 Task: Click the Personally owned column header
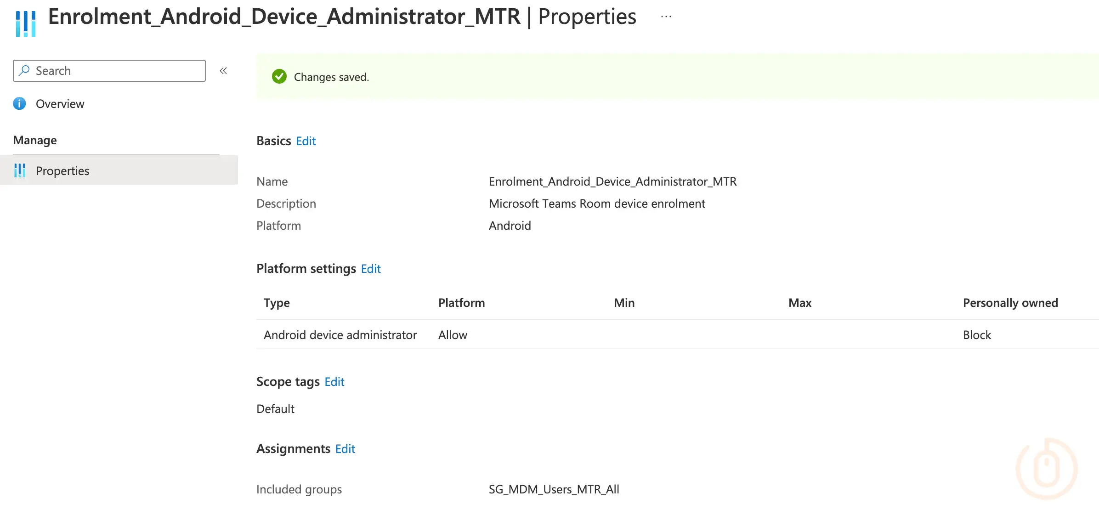1010,303
